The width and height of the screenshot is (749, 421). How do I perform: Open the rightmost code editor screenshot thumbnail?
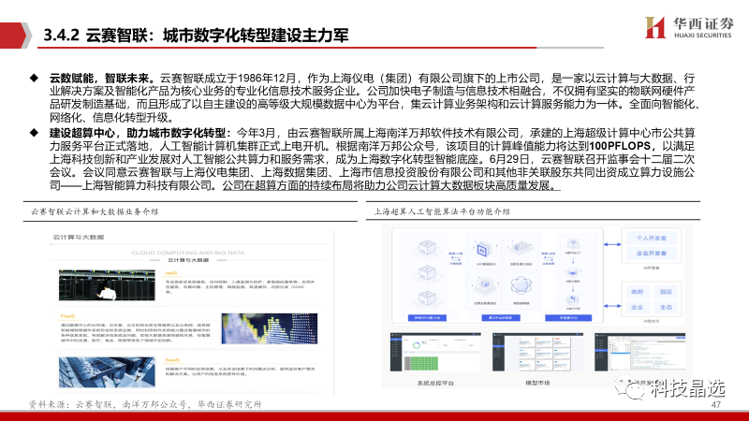tap(640, 353)
